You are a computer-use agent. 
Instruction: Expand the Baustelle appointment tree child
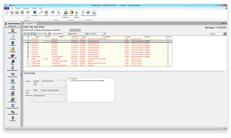click(x=71, y=81)
